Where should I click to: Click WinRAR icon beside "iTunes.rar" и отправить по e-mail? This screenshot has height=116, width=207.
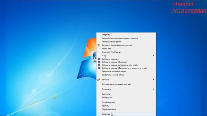(99, 68)
